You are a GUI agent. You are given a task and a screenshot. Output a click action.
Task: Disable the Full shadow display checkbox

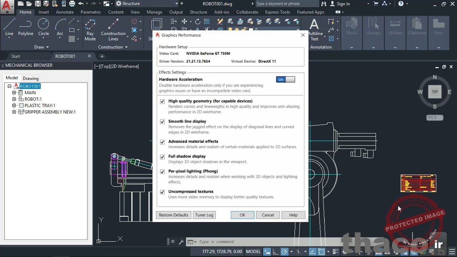tap(162, 157)
